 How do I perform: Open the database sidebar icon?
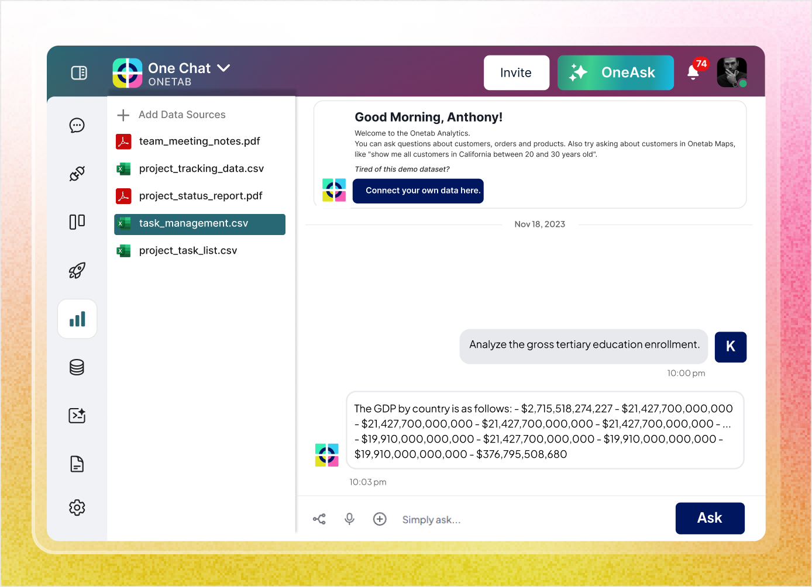[x=77, y=367]
